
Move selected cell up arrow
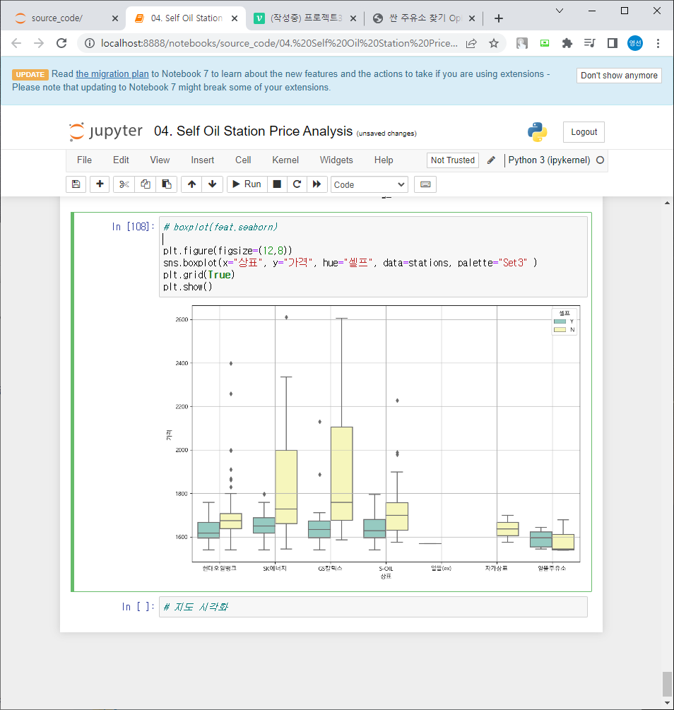tap(191, 184)
